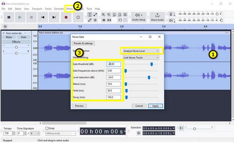234x143 pixels.
Task: Open the Effect menu
Action: click(x=69, y=9)
